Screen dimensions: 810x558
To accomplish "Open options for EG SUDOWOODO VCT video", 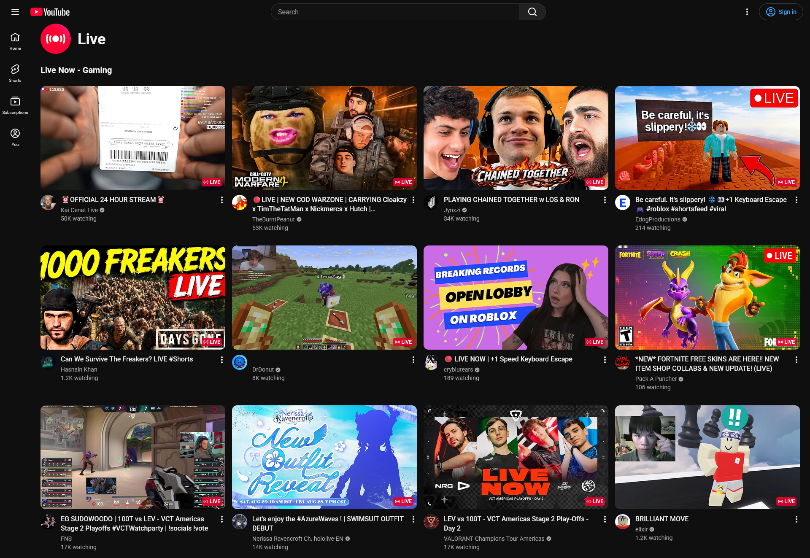I will pos(222,519).
